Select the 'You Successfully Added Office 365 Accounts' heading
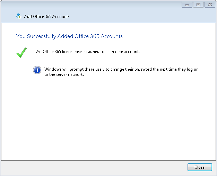Image resolution: width=217 pixels, height=176 pixels. [x=69, y=36]
